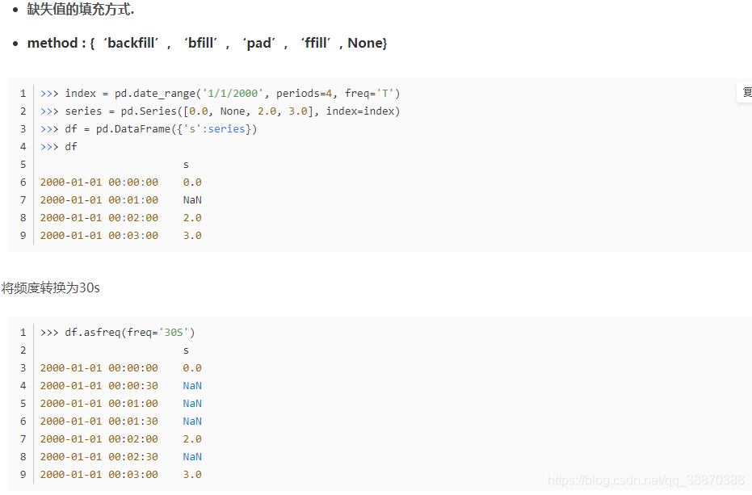Viewport: 752px width, 495px height.
Task: Click the word 'None' in the method bullet
Action: click(x=366, y=43)
